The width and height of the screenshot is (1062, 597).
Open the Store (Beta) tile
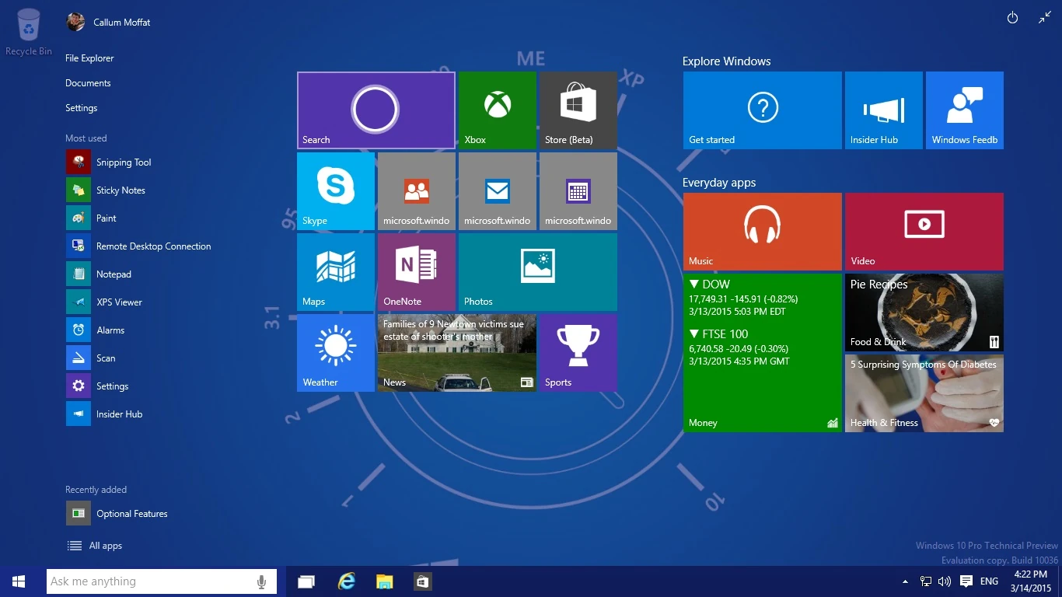[578, 110]
